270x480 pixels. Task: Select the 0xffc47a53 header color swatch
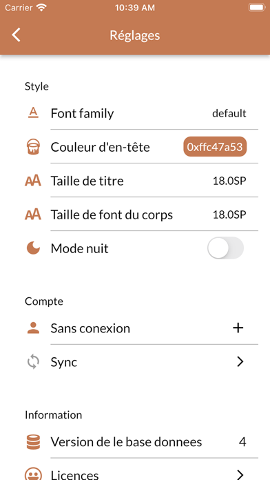(215, 147)
